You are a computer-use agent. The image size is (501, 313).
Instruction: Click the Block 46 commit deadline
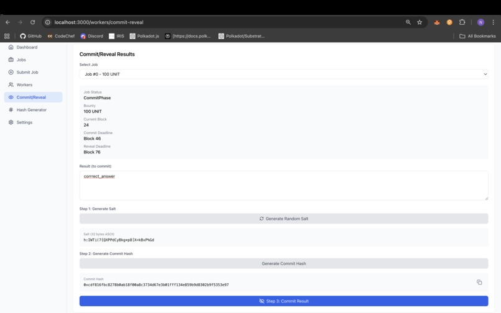tap(92, 138)
